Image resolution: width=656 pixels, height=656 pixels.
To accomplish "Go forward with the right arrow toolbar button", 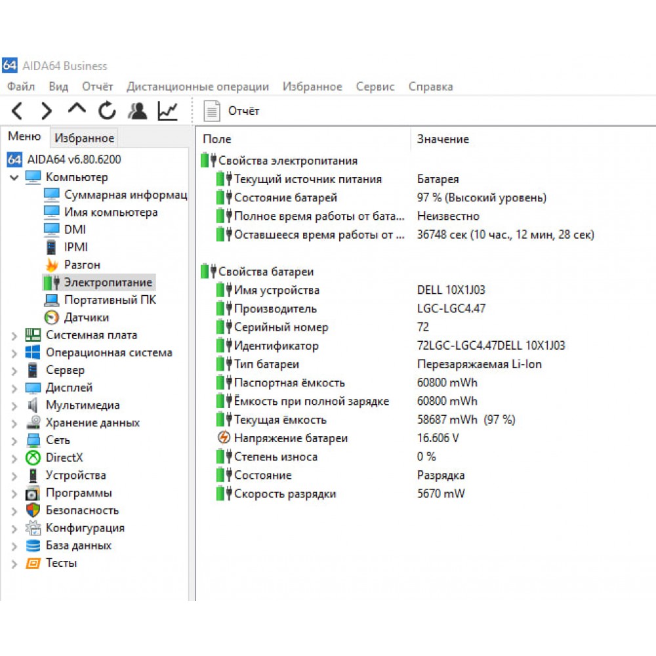I will pos(47,111).
